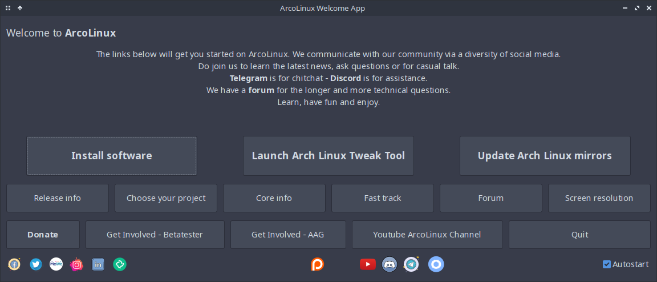
Task: Open the Forum button
Action: (x=490, y=198)
